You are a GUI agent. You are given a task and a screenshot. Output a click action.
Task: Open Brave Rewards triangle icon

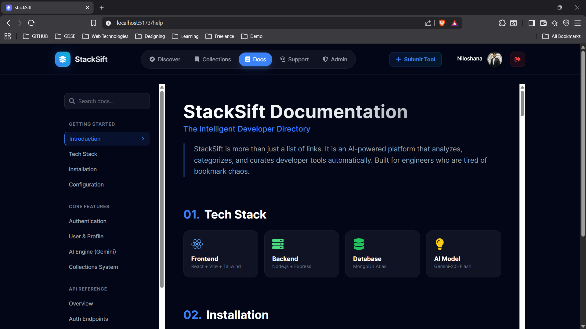click(454, 23)
